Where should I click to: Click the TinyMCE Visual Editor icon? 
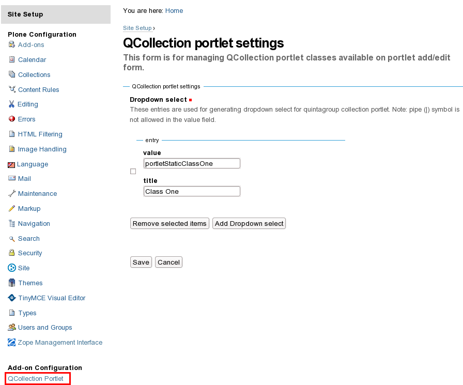point(12,298)
